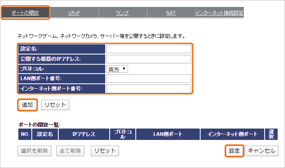Click the 設定名 text input field

point(148,49)
